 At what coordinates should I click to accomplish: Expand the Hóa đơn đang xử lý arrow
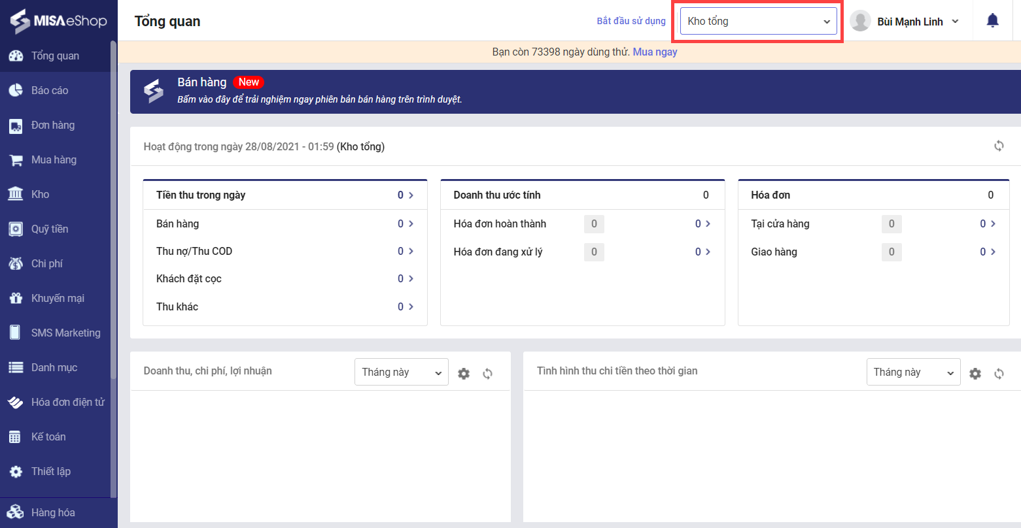(x=709, y=252)
